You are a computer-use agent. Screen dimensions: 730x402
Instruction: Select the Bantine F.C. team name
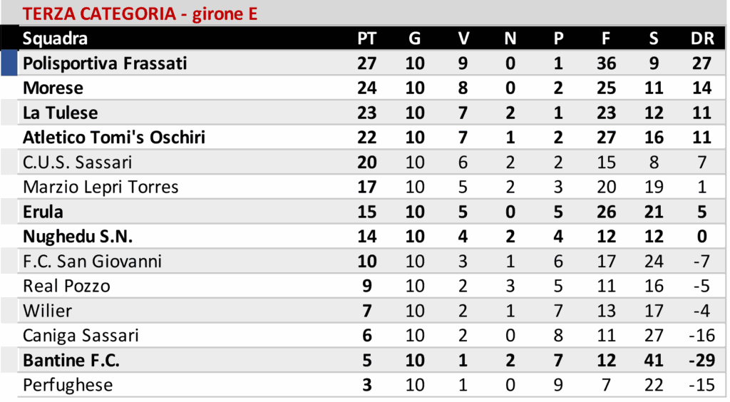71,361
